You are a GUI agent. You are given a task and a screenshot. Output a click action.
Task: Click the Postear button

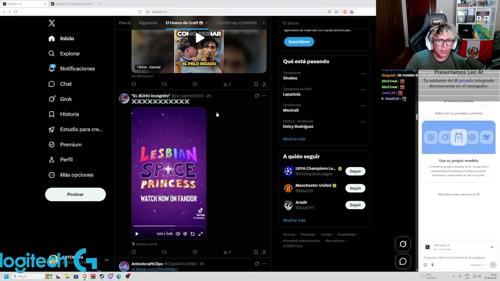tap(75, 194)
